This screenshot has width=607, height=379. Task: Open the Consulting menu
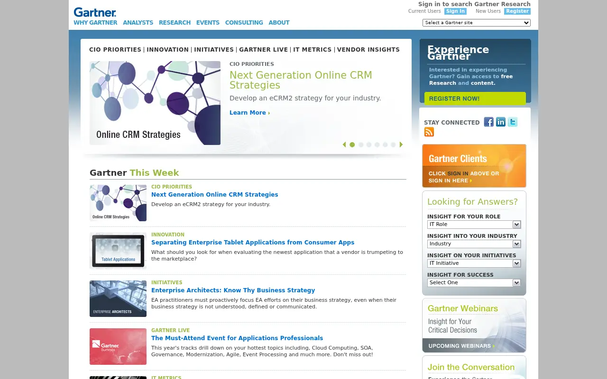pyautogui.click(x=244, y=23)
